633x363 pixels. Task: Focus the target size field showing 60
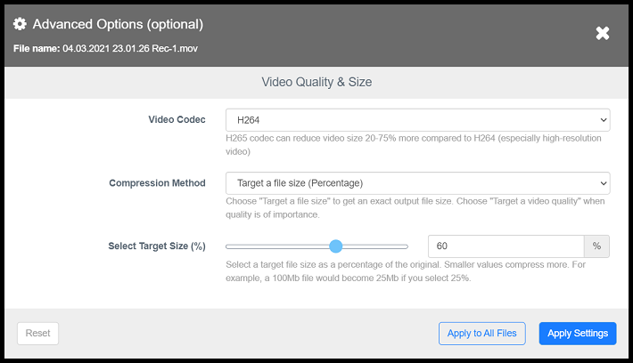[x=506, y=246]
